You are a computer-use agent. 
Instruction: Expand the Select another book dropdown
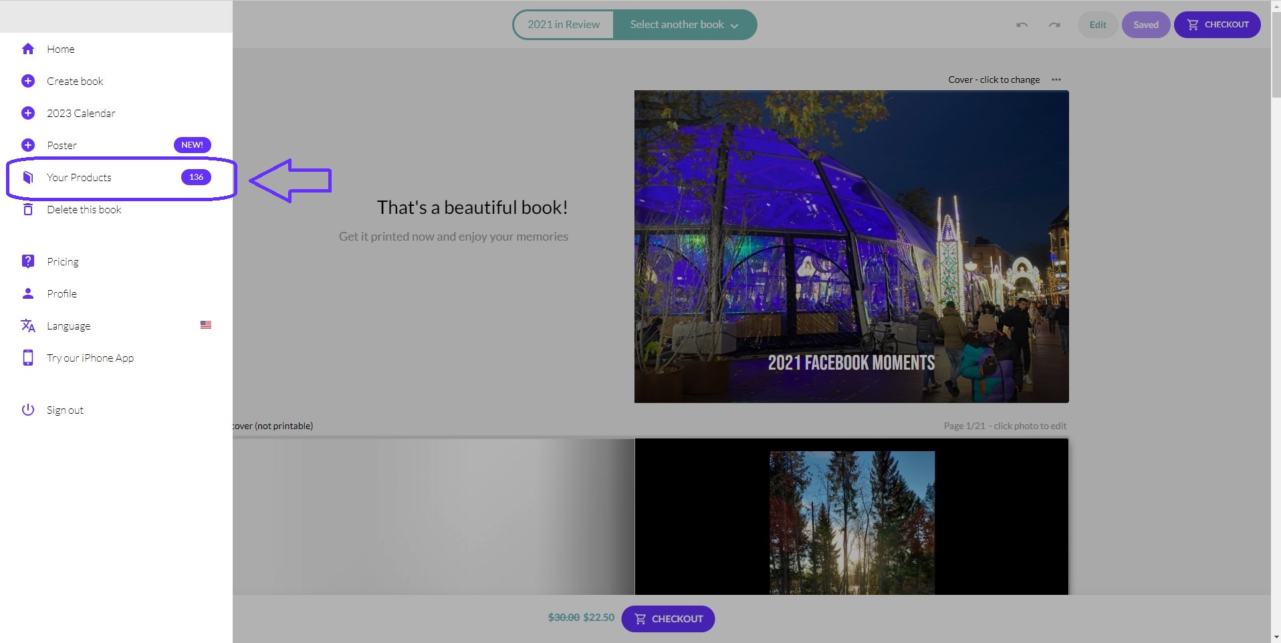pos(684,25)
